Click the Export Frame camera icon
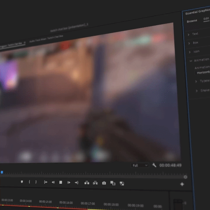Image resolution: width=210 pixels, height=210 pixels. coord(104,183)
